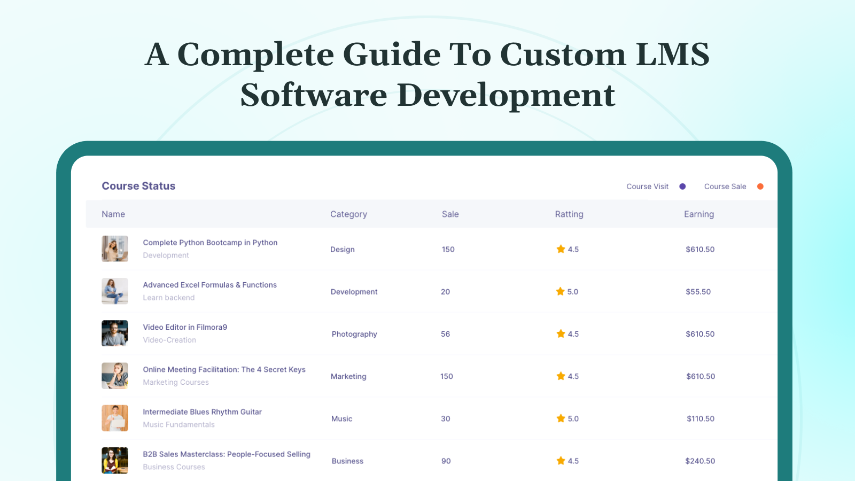Open the Complete Python Bootcamp course thumbnail
The image size is (855, 481).
tap(115, 249)
